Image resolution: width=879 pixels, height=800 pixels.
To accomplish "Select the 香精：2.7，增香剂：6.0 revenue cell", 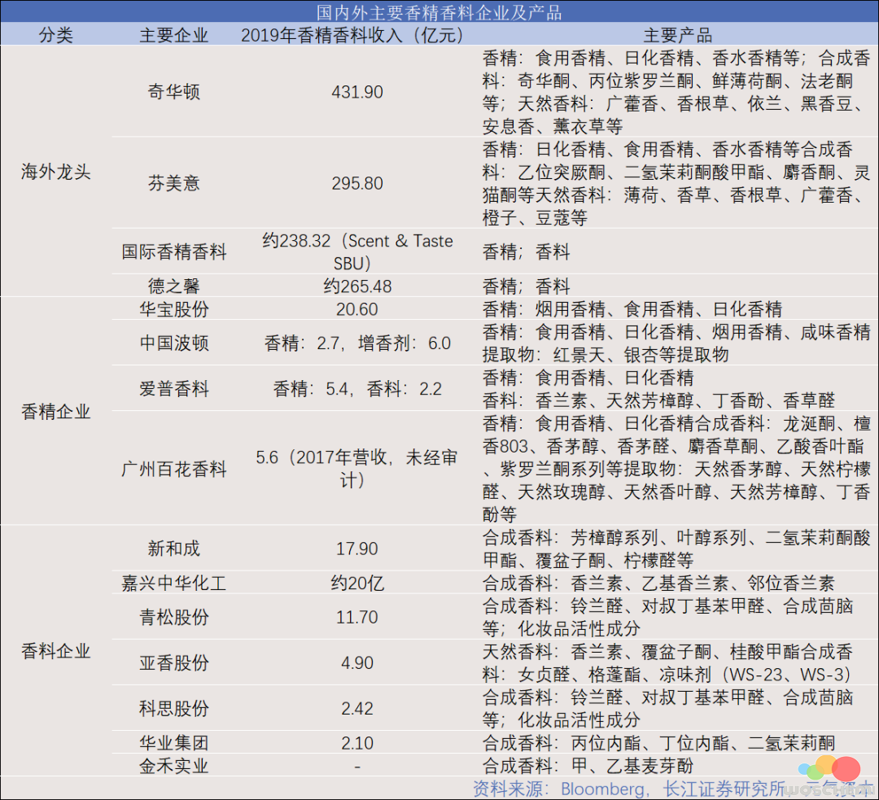I will pyautogui.click(x=357, y=343).
